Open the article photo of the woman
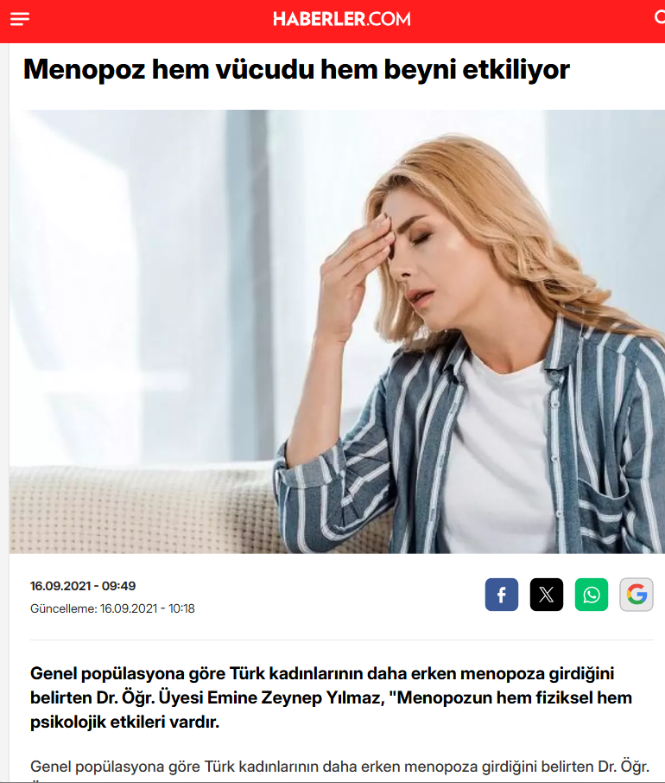Image resolution: width=665 pixels, height=783 pixels. point(337,332)
